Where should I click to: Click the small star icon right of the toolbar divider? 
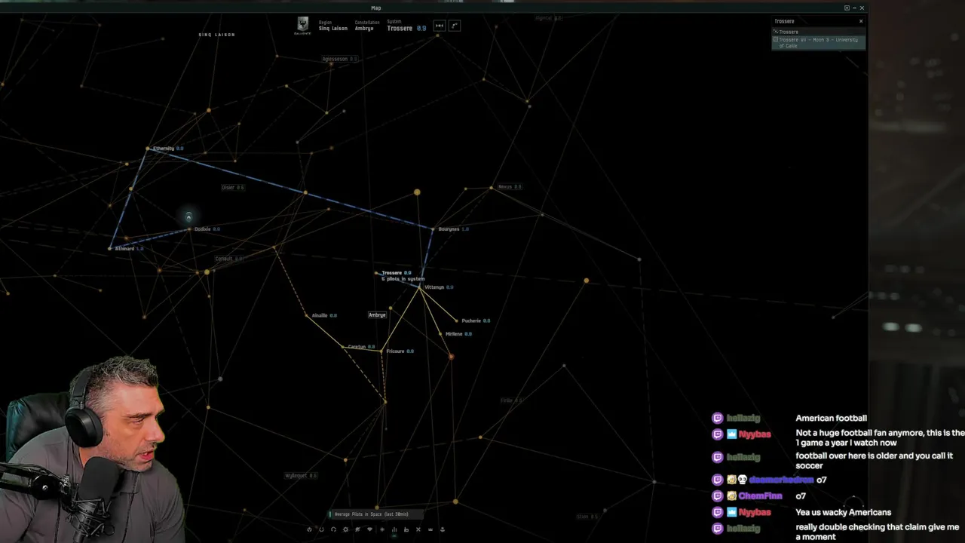tap(382, 529)
